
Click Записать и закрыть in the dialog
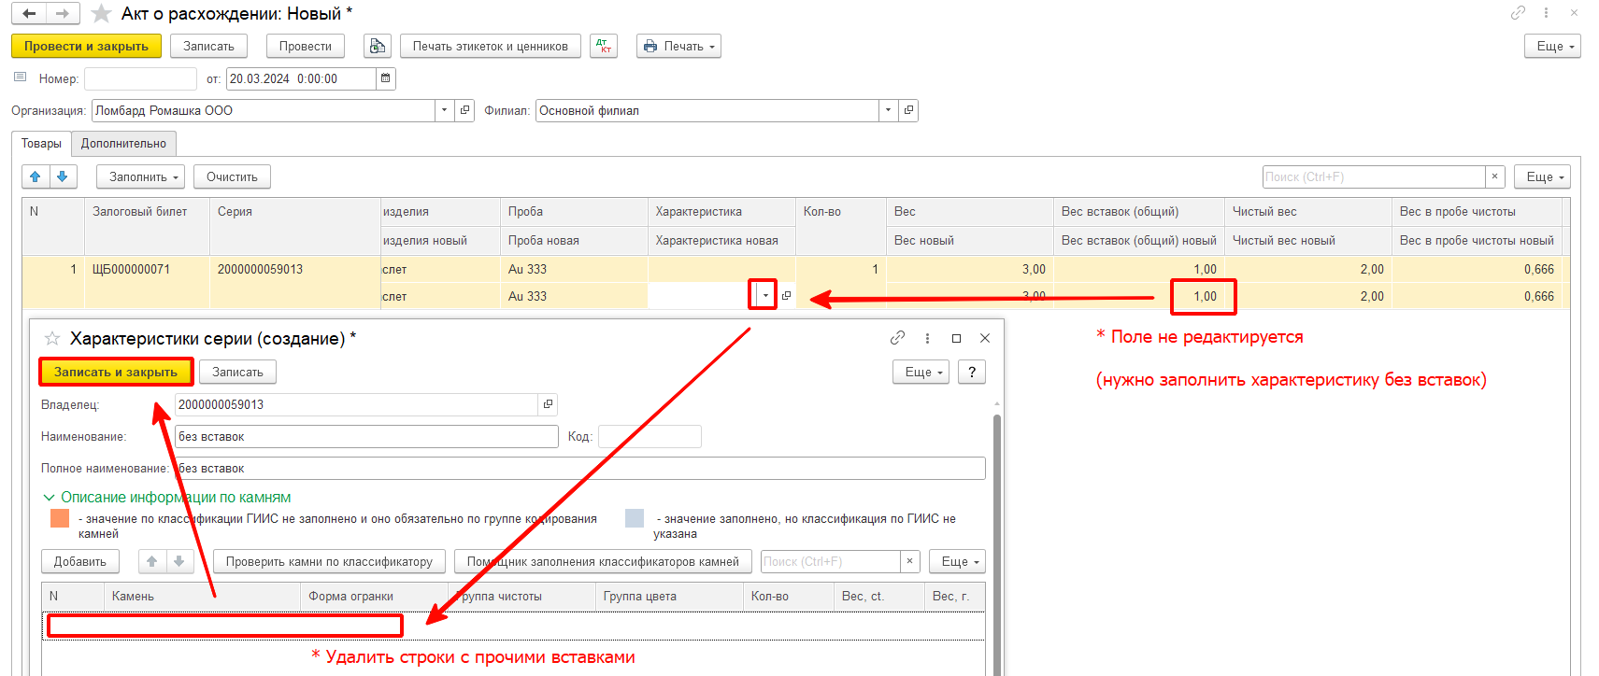point(116,372)
